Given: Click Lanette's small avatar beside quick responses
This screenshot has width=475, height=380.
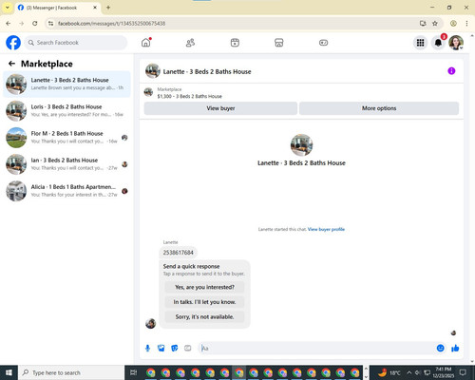Looking at the screenshot, I should [150, 323].
